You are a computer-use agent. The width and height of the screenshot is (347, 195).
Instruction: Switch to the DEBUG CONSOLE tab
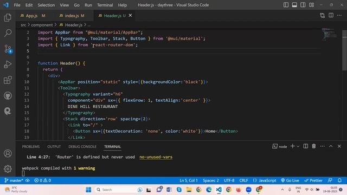coord(82,147)
